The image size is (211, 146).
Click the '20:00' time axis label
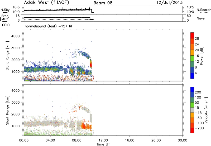156,140
